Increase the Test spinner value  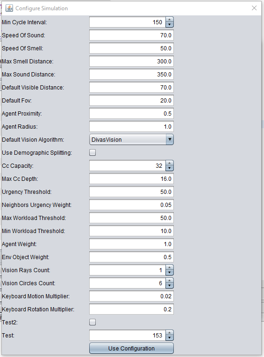[170, 333]
